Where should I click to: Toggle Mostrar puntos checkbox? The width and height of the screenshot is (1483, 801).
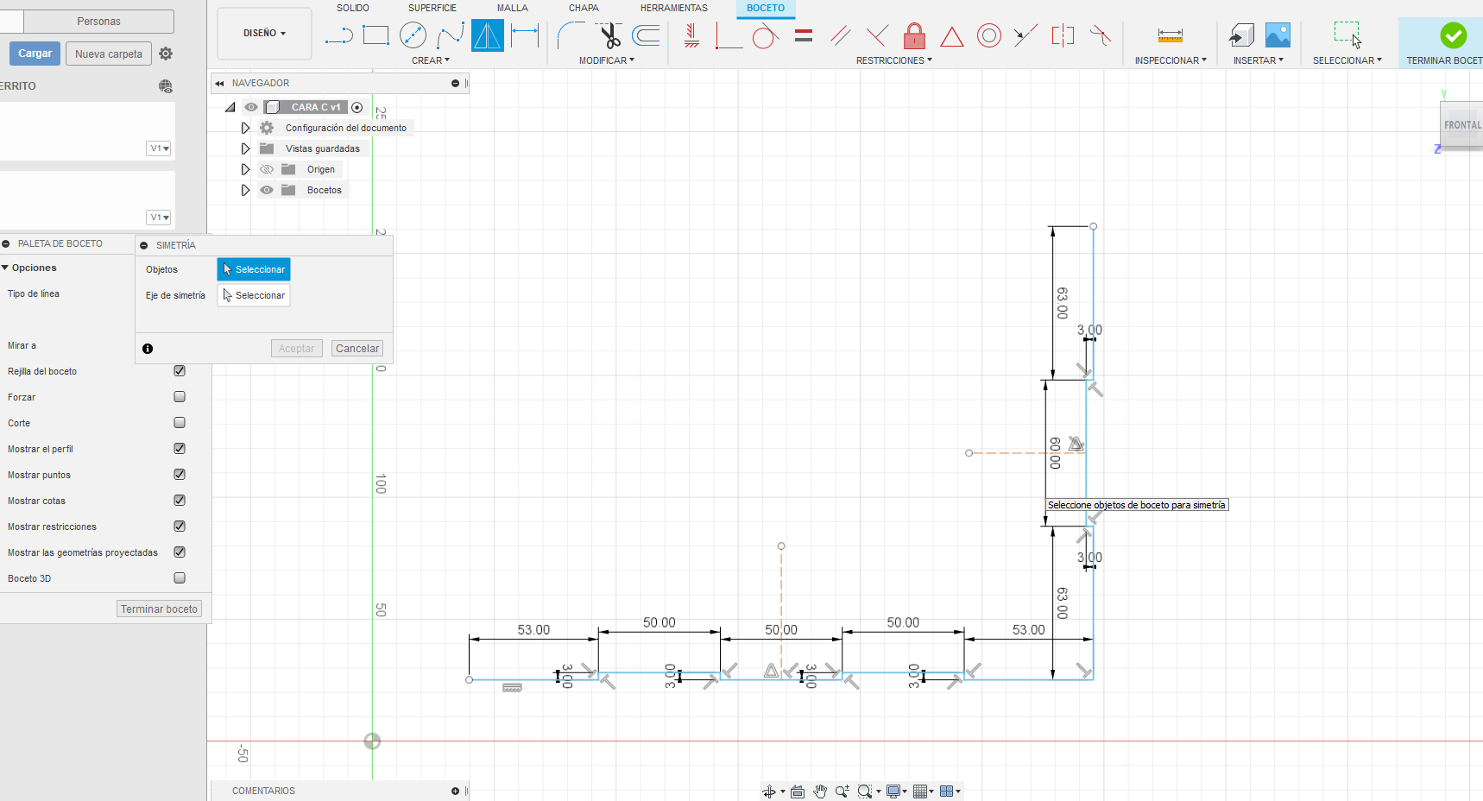(180, 475)
